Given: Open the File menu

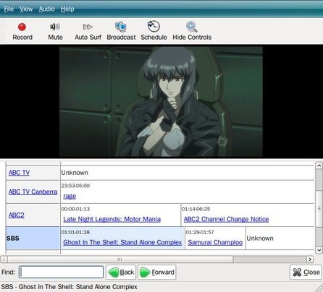Looking at the screenshot, I should click(9, 9).
